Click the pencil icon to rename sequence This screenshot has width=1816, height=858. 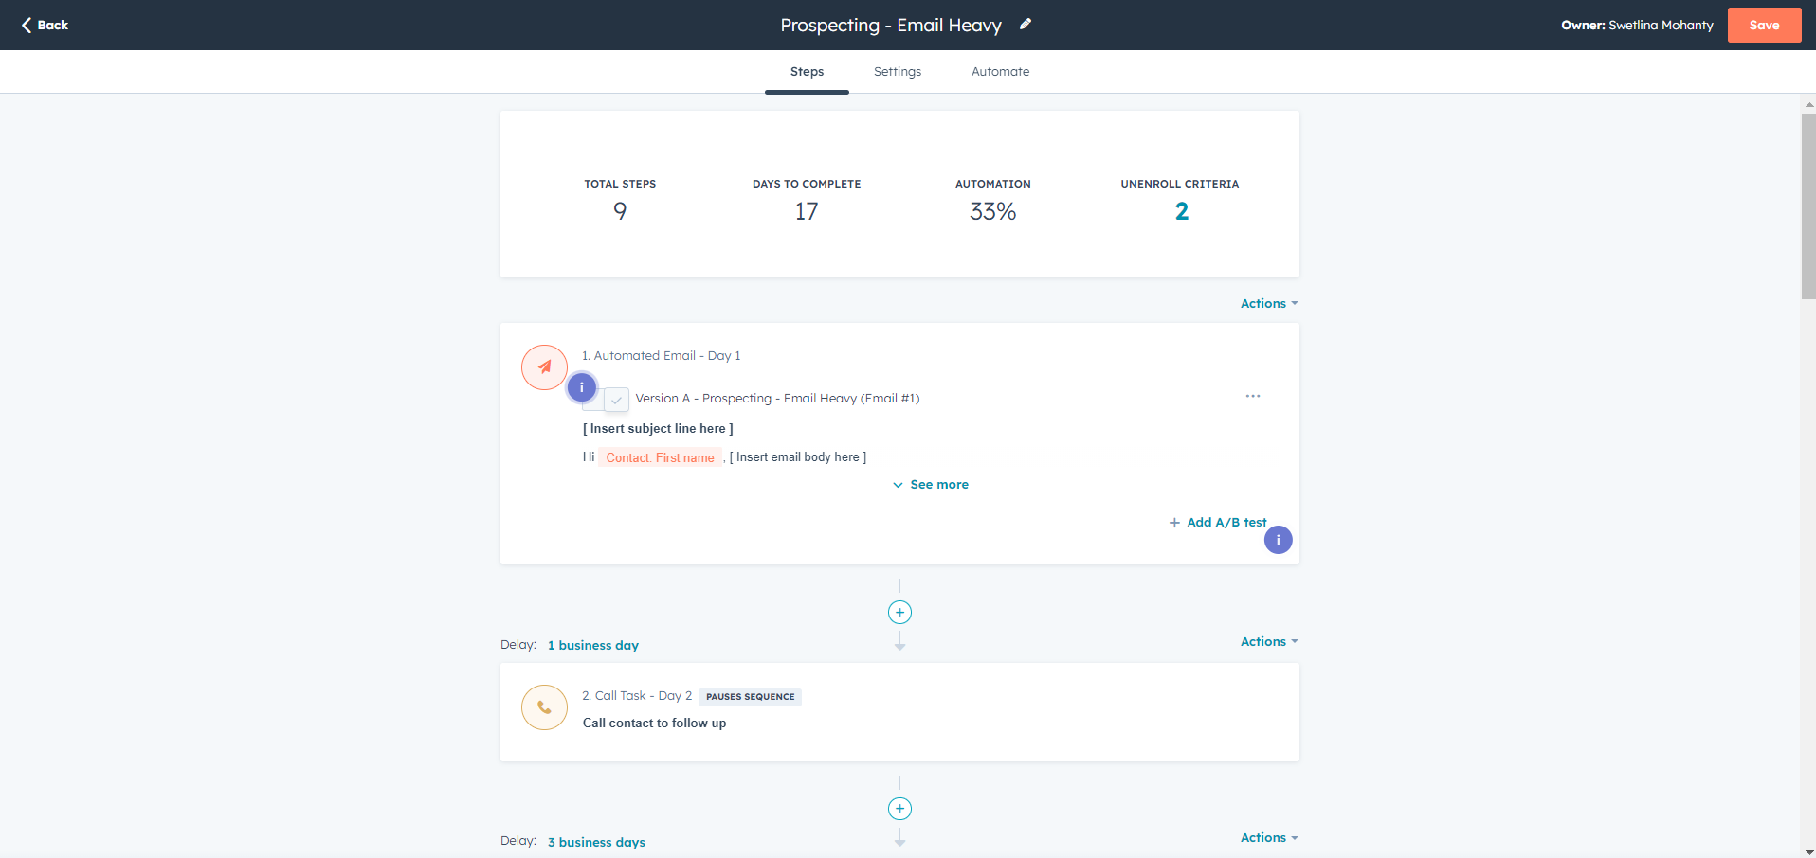1025,25
